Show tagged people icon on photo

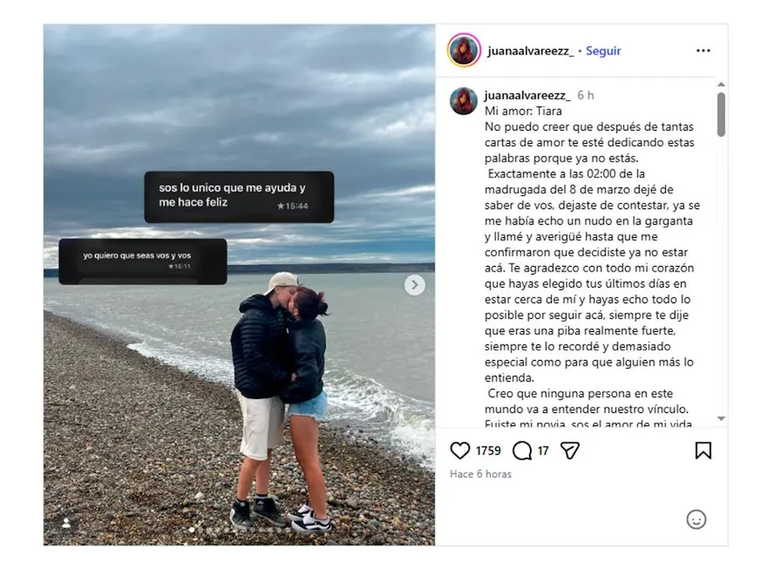pos(66,523)
